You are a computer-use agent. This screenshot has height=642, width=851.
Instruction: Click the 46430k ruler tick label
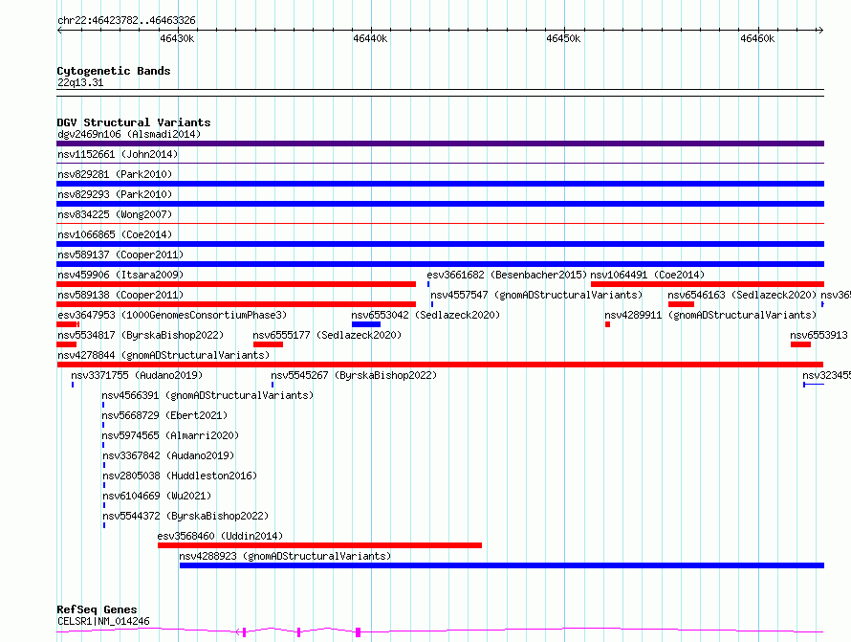177,38
